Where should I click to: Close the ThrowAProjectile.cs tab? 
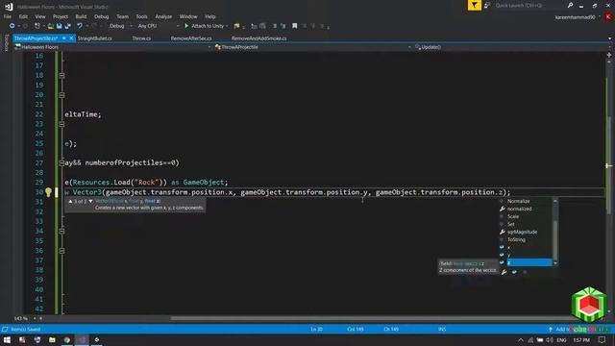(x=71, y=38)
